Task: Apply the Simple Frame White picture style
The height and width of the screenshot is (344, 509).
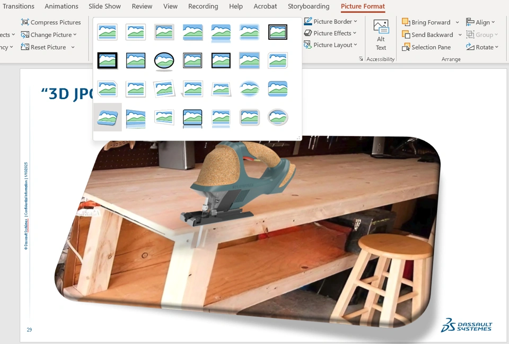Action: click(107, 32)
